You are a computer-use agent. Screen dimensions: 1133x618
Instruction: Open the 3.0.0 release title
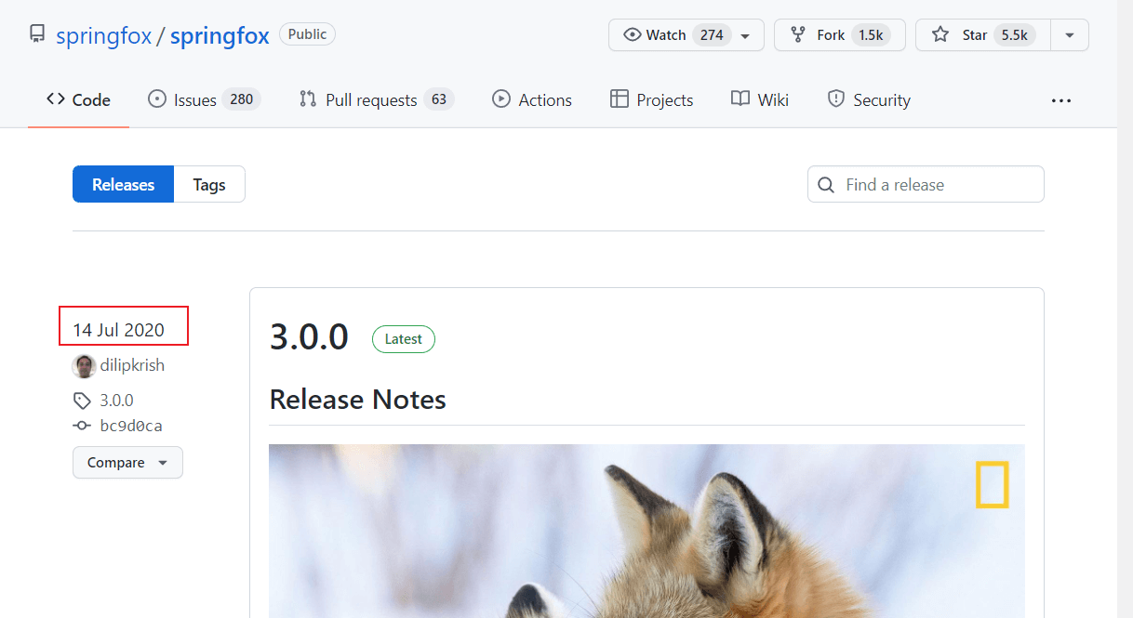309,336
